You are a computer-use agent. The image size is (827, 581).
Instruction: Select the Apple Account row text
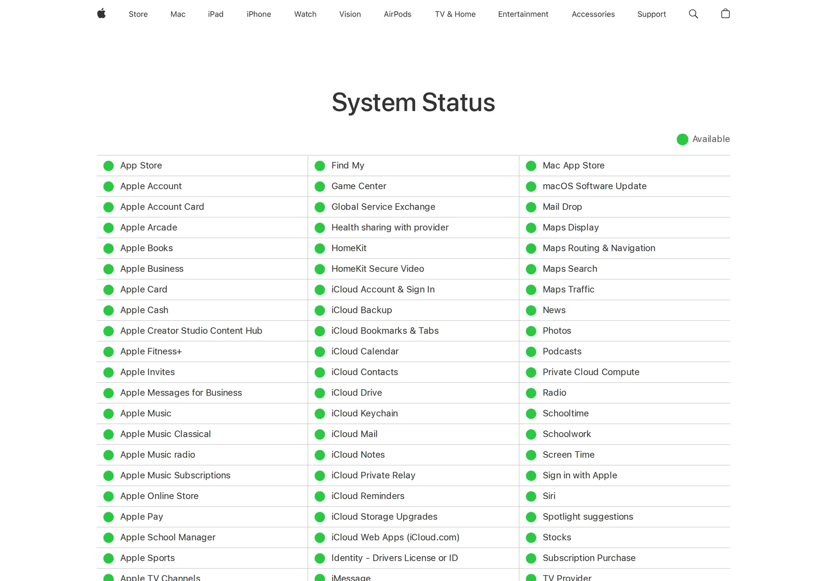151,186
